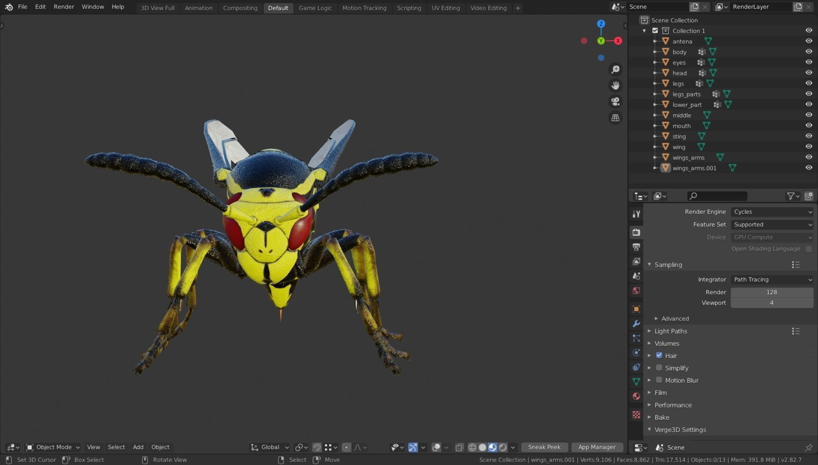Viewport: 818px width, 465px height.
Task: Open Modifiers wrench tab icon
Action: (x=636, y=323)
